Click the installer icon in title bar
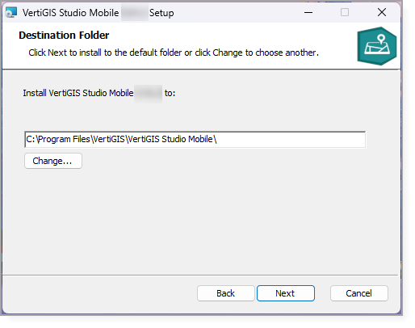 point(11,12)
